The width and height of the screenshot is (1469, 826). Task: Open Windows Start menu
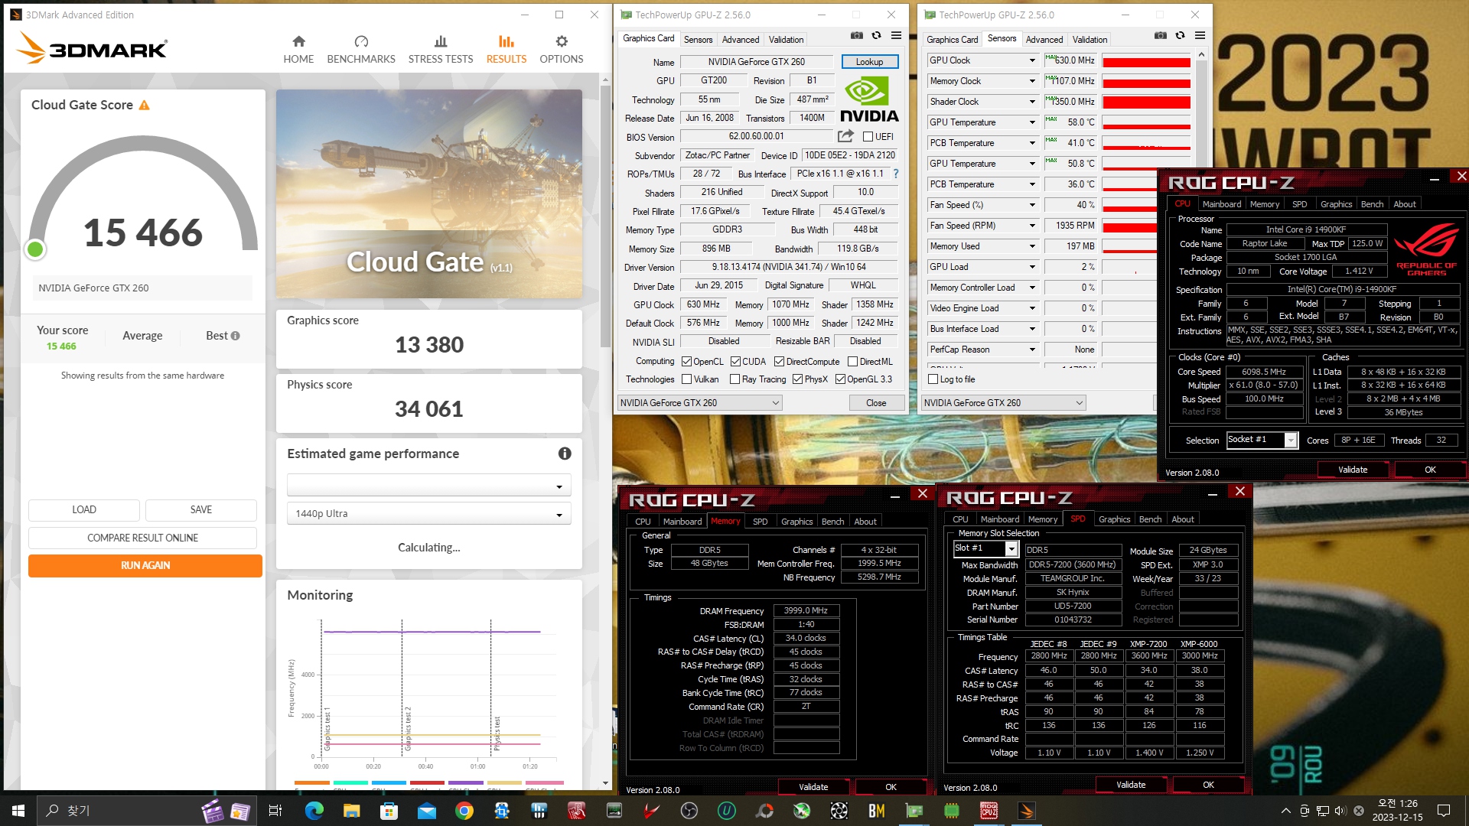(x=18, y=811)
